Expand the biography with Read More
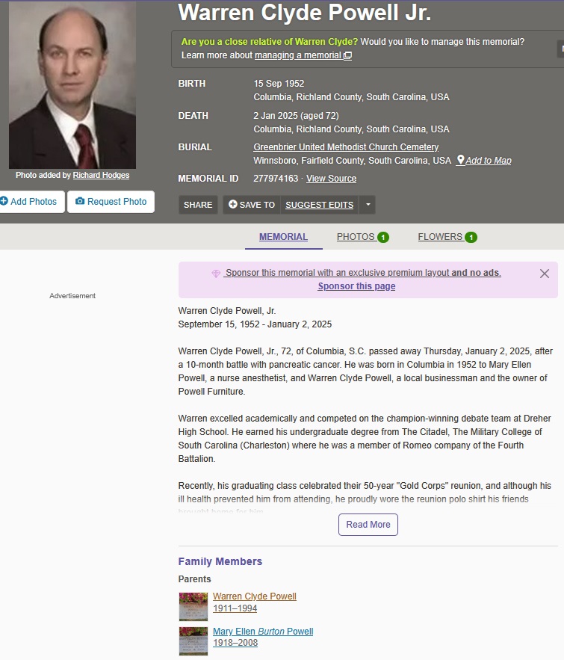 click(x=368, y=525)
